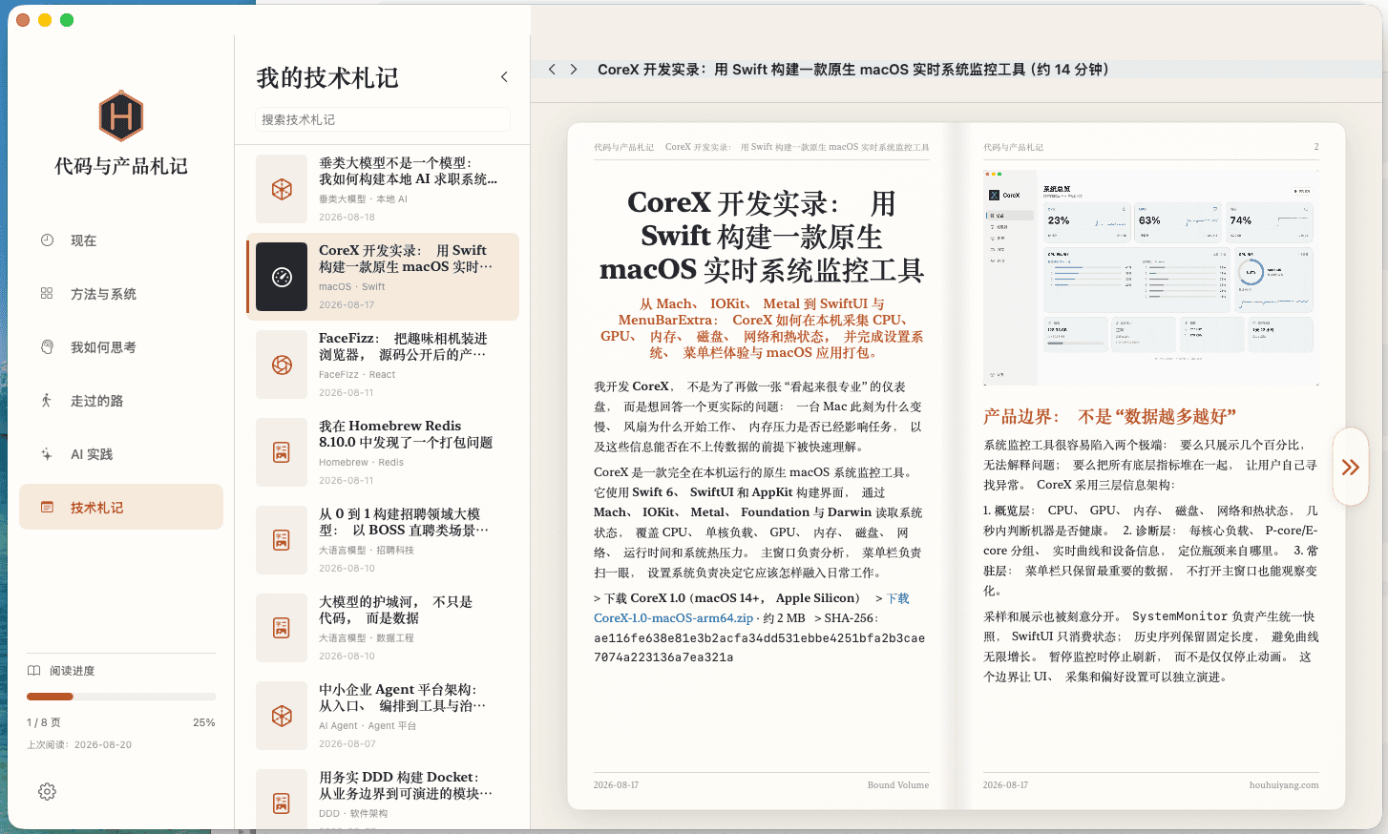Open the FaceFizz article
Viewport: 1388px width, 834px height.
(383, 365)
